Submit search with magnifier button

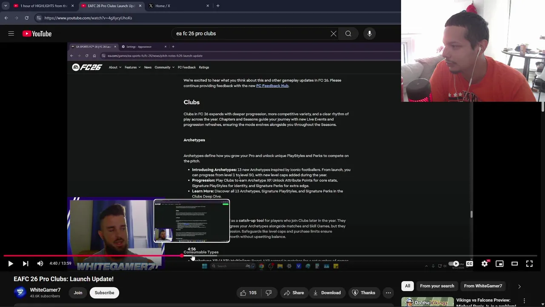pyautogui.click(x=348, y=34)
